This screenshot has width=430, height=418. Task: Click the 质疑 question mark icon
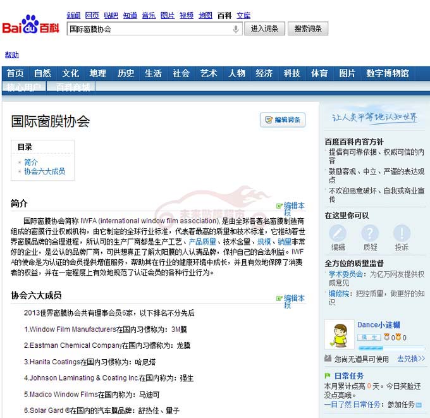click(x=370, y=233)
